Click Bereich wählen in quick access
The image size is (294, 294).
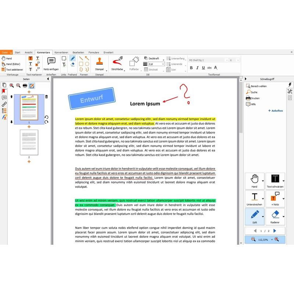[259, 86]
